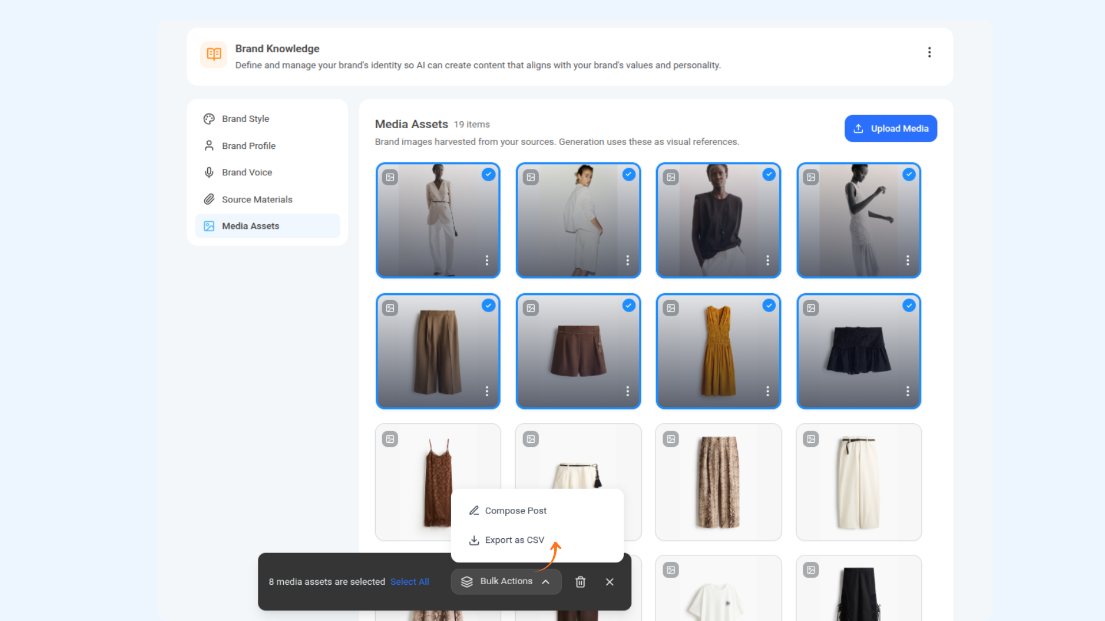Open options menu on white jacket model image

click(627, 260)
